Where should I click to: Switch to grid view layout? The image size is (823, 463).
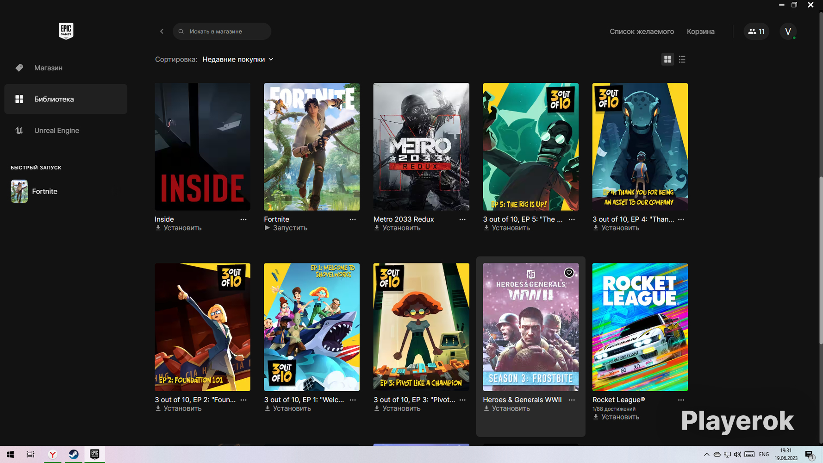pos(667,59)
